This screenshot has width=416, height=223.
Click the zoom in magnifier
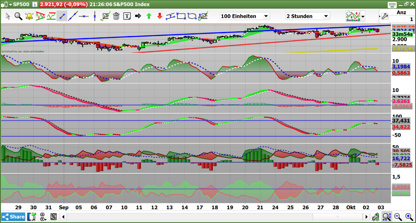tap(409, 217)
